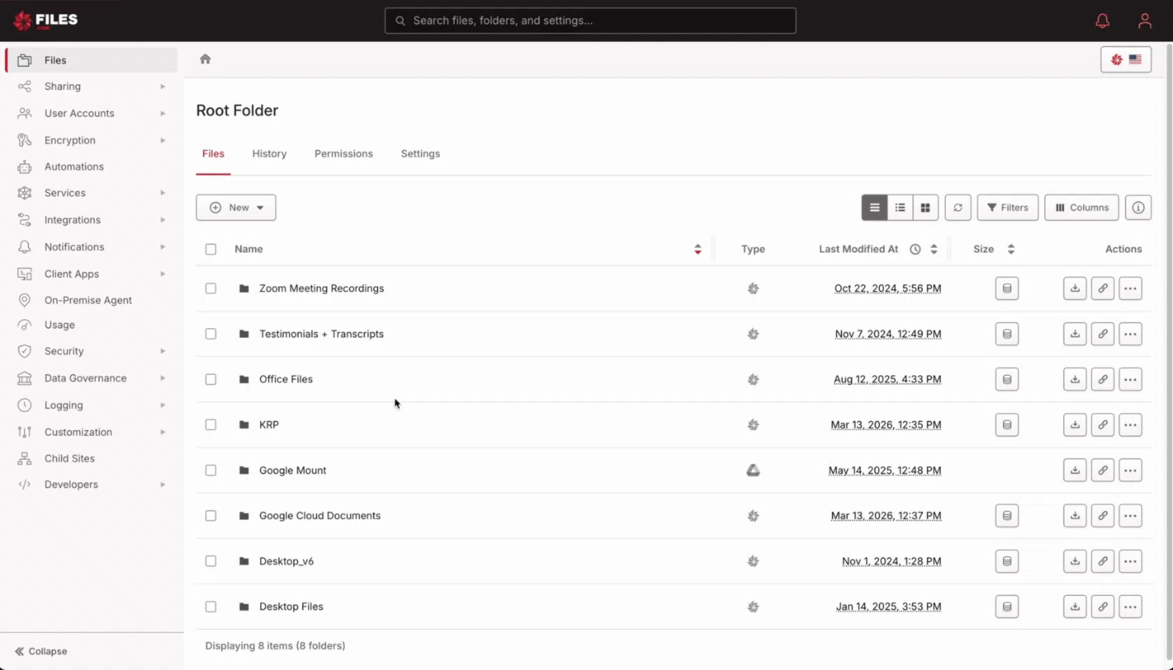The height and width of the screenshot is (670, 1173).
Task: Toggle the select-all checkbox in header
Action: (210, 249)
